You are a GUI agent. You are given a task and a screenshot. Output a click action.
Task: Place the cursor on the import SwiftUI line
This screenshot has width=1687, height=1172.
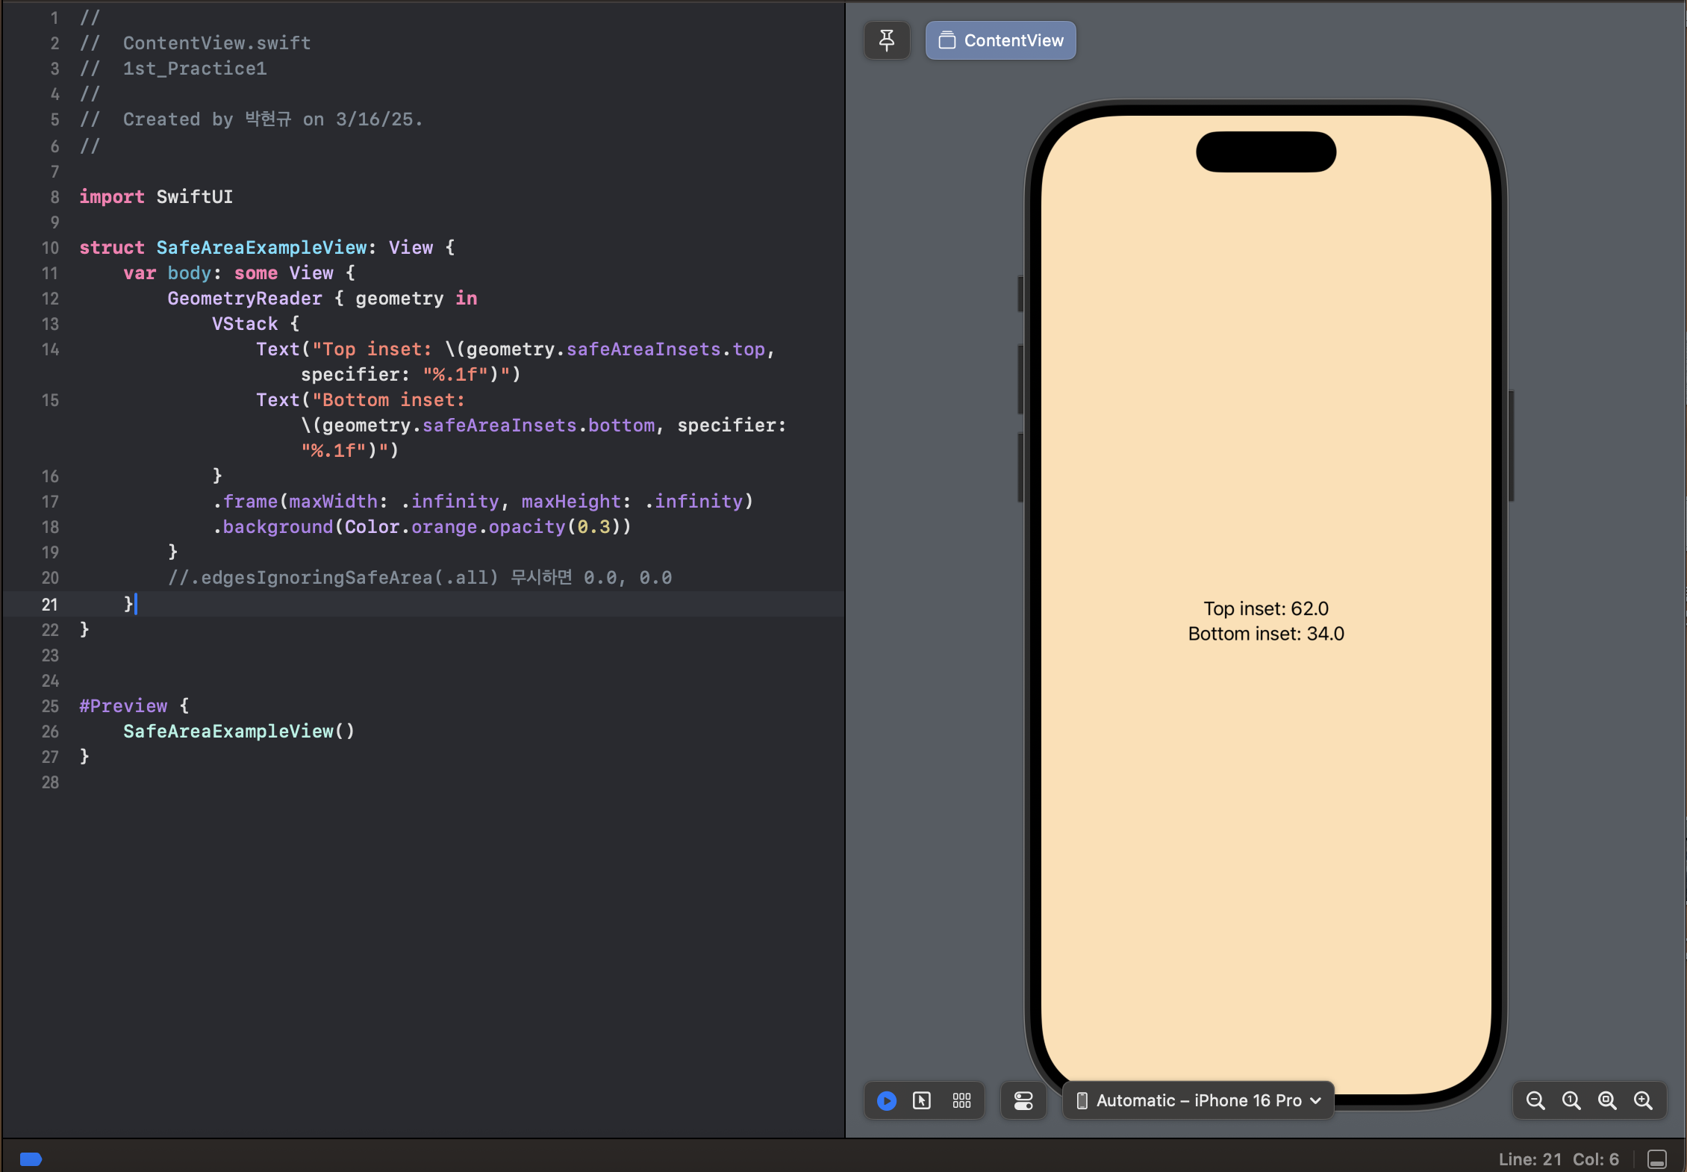click(x=157, y=197)
